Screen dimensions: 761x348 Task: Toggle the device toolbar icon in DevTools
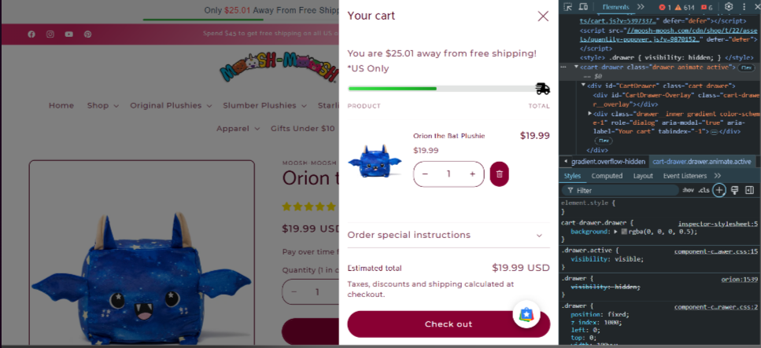point(583,7)
